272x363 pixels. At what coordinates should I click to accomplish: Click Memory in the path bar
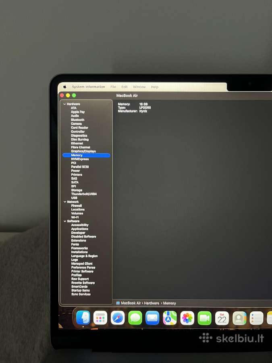click(170, 303)
